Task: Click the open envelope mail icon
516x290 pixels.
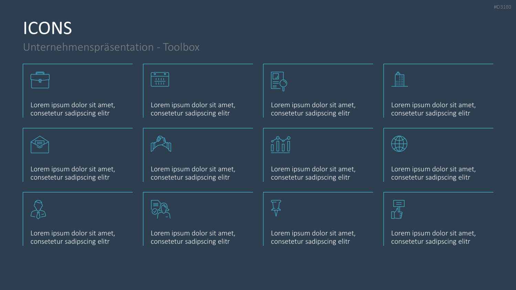Action: [40, 144]
